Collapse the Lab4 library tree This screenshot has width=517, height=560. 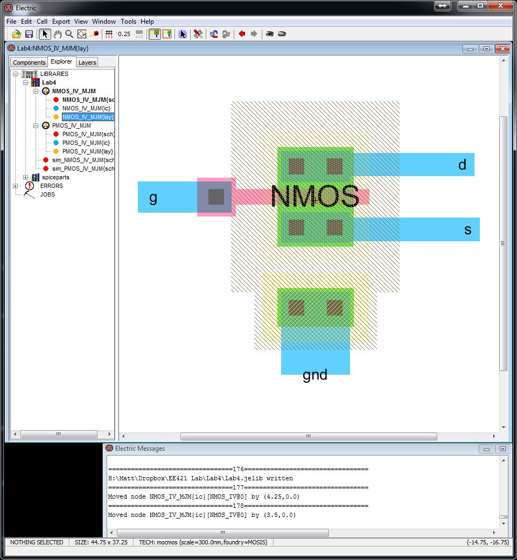click(25, 82)
